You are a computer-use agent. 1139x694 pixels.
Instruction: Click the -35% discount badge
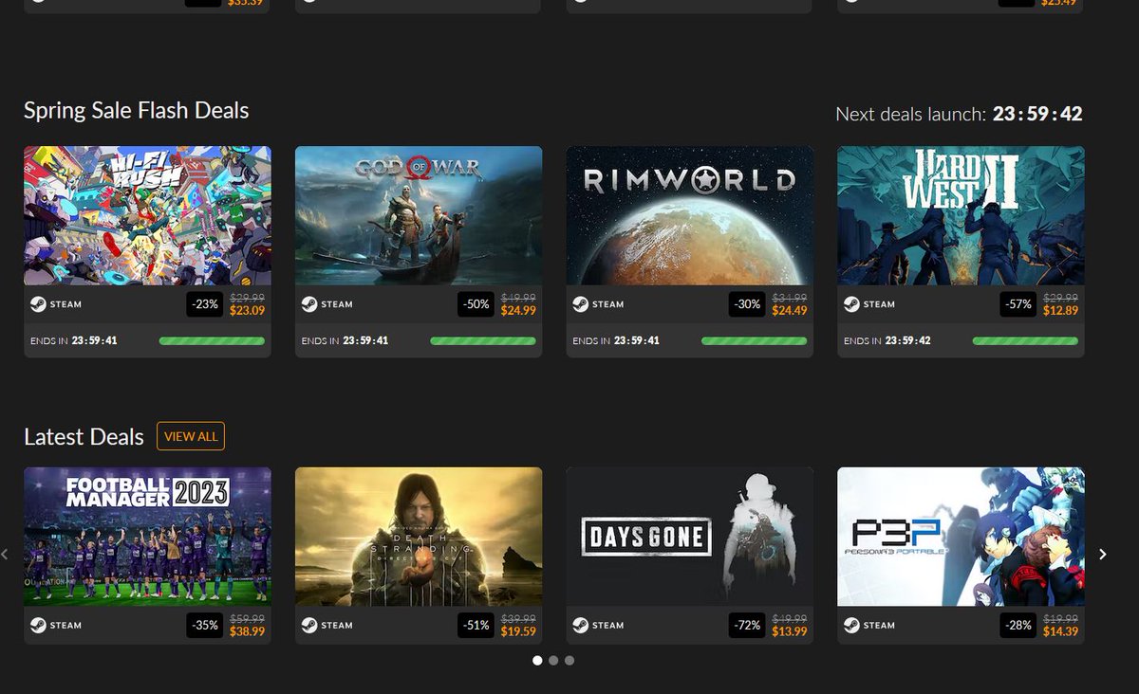coord(205,625)
